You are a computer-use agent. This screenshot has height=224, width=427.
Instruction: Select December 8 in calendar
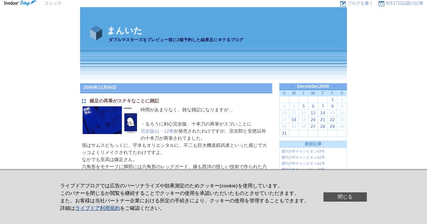click(x=332, y=106)
